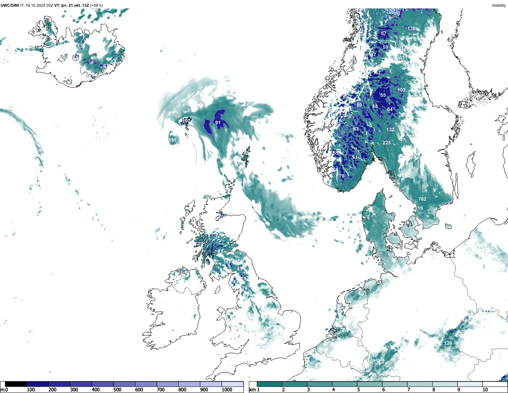Click the '395' visibility value on the map

(172, 140)
